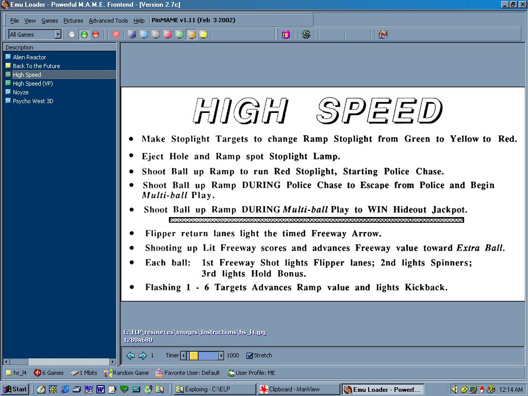Click the image file path text
Screen dimensions: 528x396
click(195, 333)
